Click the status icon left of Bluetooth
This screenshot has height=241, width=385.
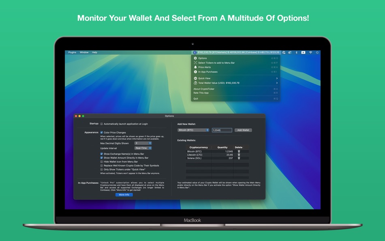coord(290,52)
